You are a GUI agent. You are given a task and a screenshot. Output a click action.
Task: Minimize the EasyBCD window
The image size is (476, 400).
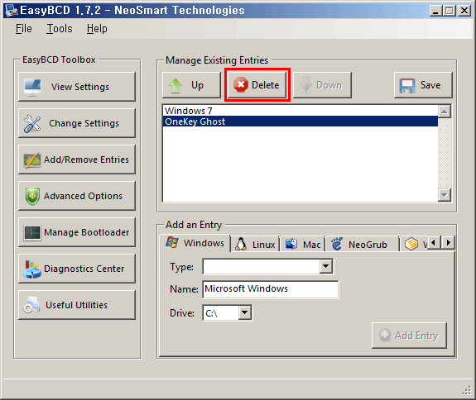(x=435, y=11)
